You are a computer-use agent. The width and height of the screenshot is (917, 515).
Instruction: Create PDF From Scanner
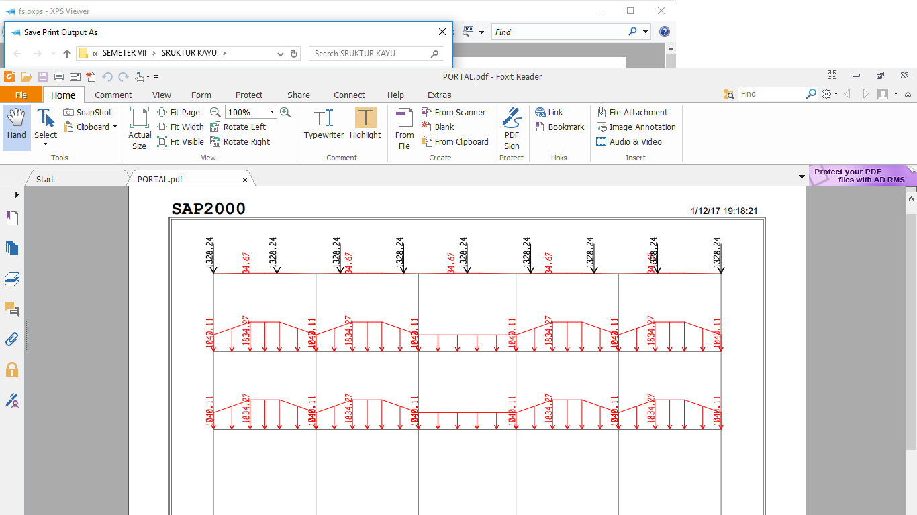coord(454,113)
